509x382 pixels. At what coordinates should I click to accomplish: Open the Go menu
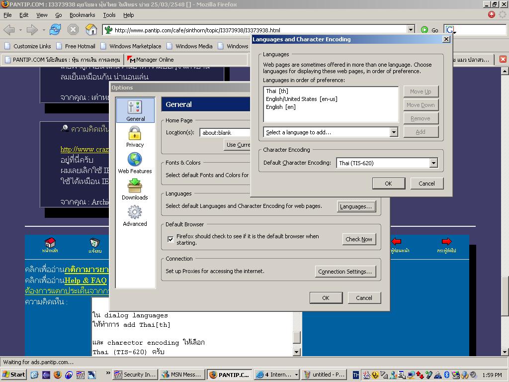[59, 15]
